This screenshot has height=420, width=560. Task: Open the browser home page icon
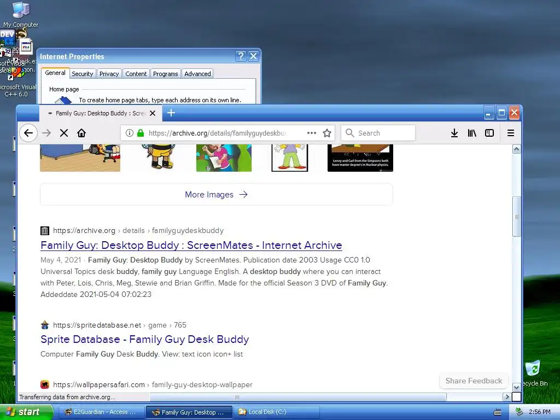(x=81, y=133)
